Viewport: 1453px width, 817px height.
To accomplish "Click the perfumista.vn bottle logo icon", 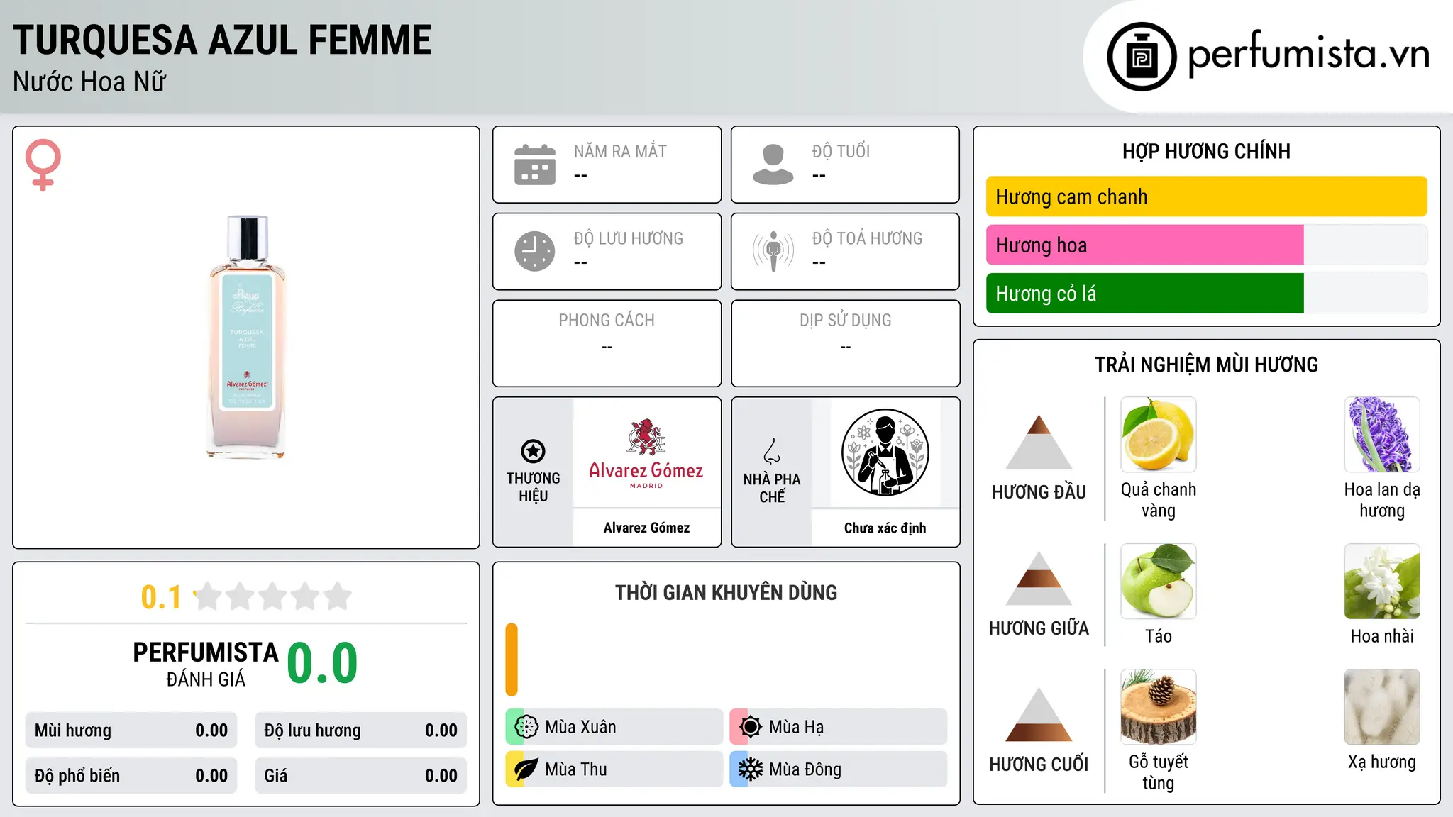I will (1142, 57).
